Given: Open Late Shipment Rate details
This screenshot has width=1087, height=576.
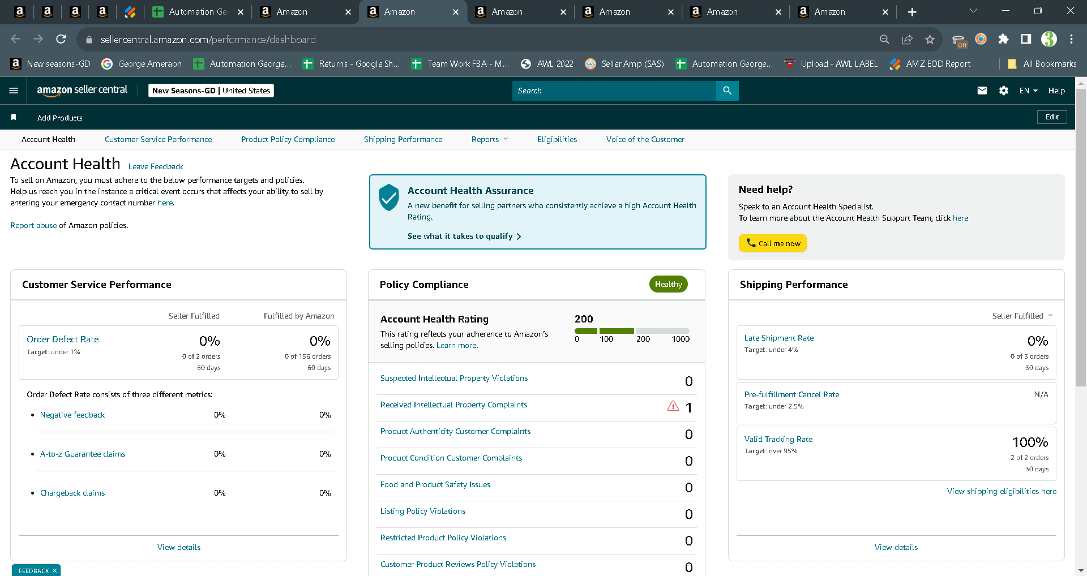Looking at the screenshot, I should tap(779, 338).
